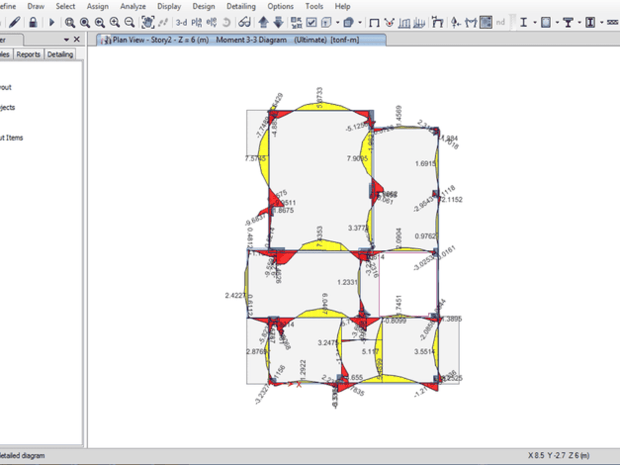Open set display options checkmark icon
Screen dimensions: 620x465
312,22
